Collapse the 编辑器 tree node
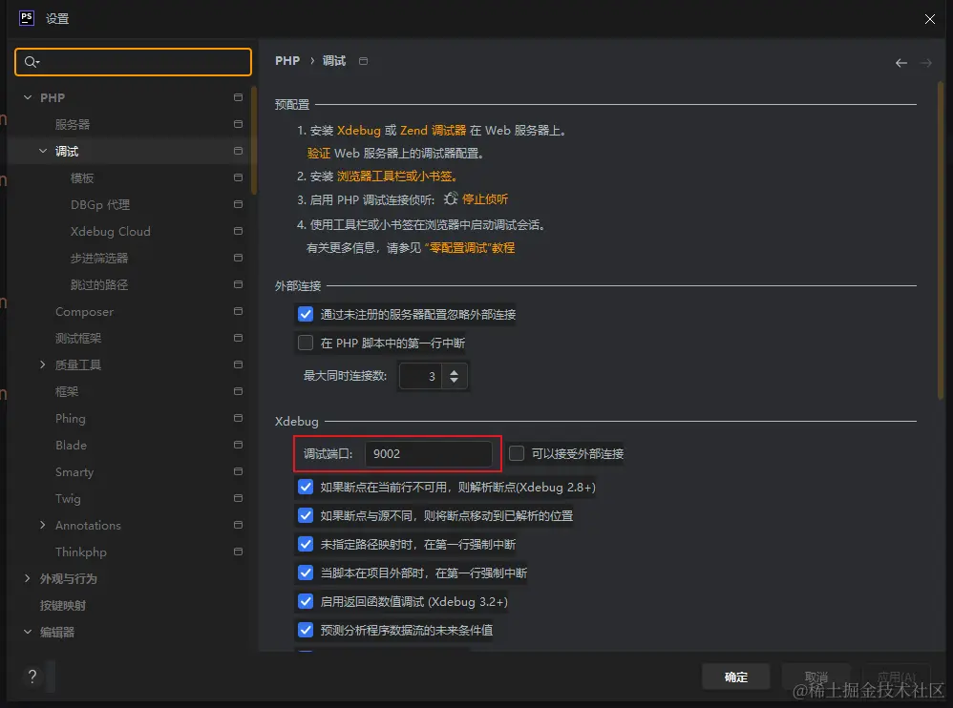 28,632
